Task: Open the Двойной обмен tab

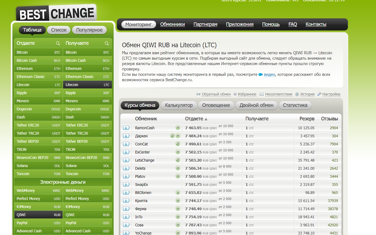Action: click(256, 105)
